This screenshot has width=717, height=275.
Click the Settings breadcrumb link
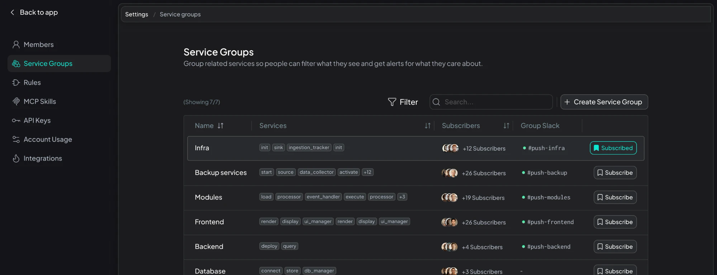point(137,14)
